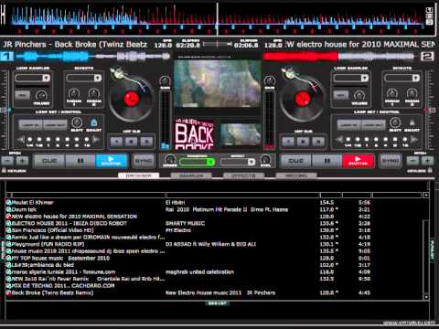The image size is (439, 329).
Task: Select the deck 2 number badge
Action: 427,57
